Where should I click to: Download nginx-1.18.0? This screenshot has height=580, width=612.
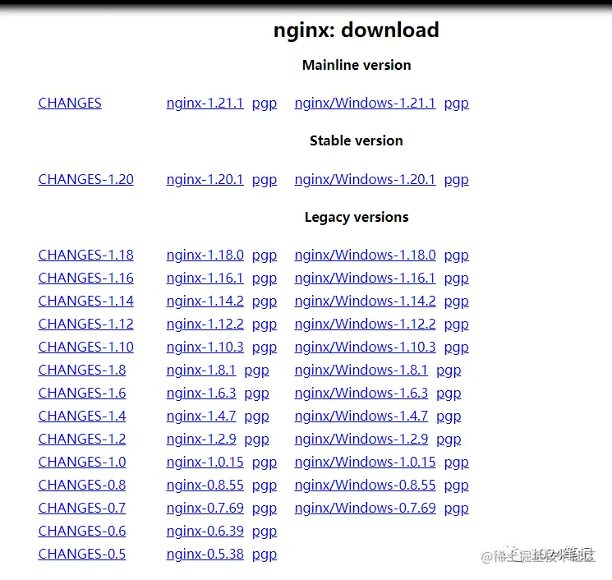pos(205,255)
